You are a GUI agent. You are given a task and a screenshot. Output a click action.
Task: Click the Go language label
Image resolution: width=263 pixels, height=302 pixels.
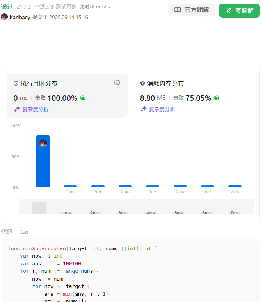click(24, 232)
